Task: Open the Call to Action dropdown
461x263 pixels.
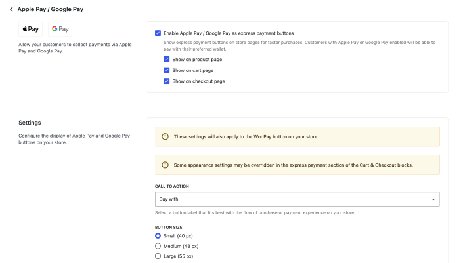Action: [x=297, y=199]
